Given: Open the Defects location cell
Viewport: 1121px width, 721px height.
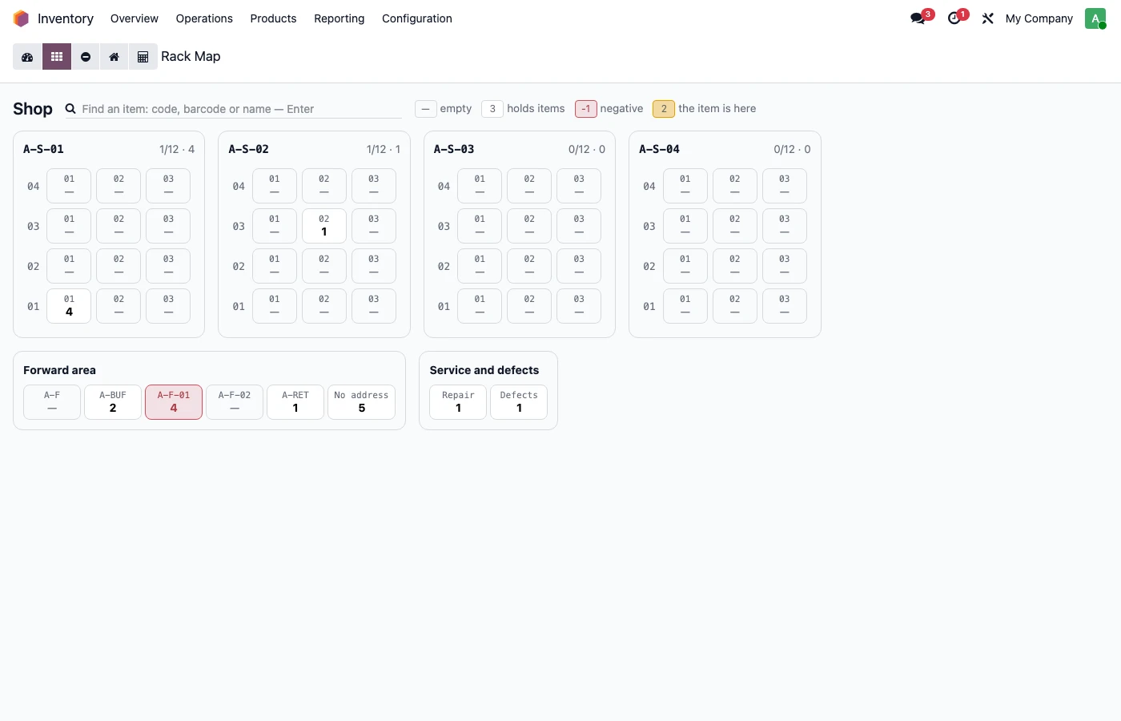Looking at the screenshot, I should coord(519,402).
